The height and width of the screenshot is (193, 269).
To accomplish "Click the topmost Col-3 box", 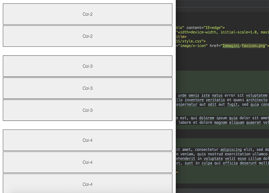I will (x=87, y=66).
